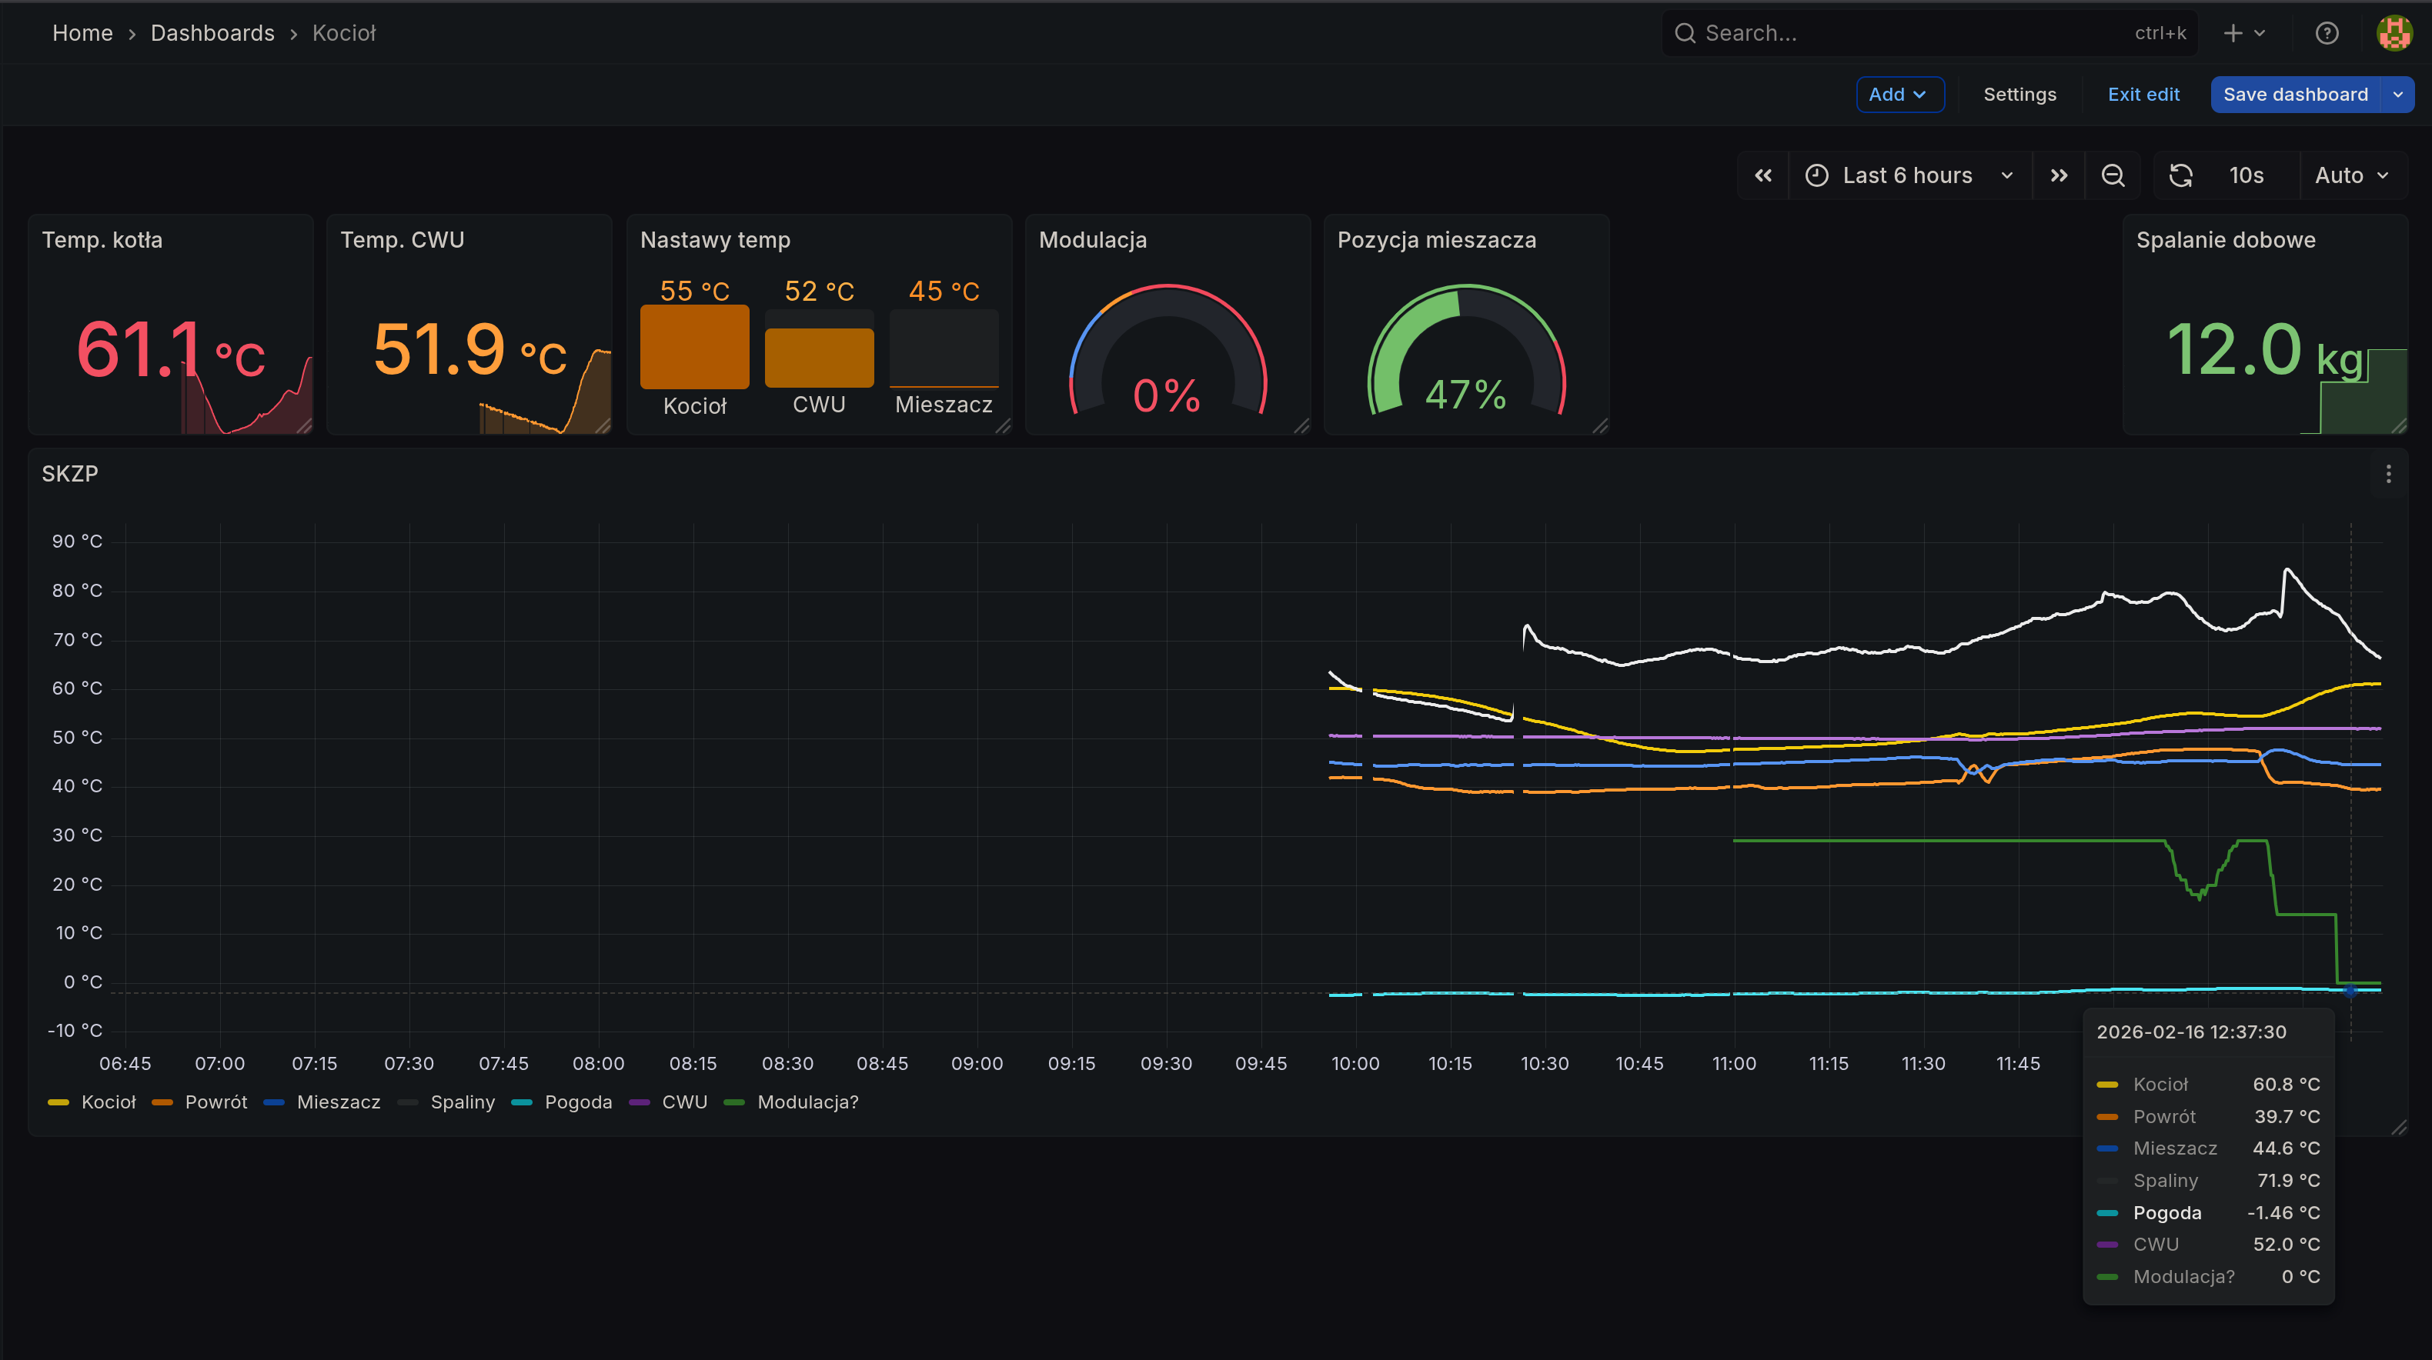Navigate to Home breadcrumb
This screenshot has height=1360, width=2432.
point(82,33)
